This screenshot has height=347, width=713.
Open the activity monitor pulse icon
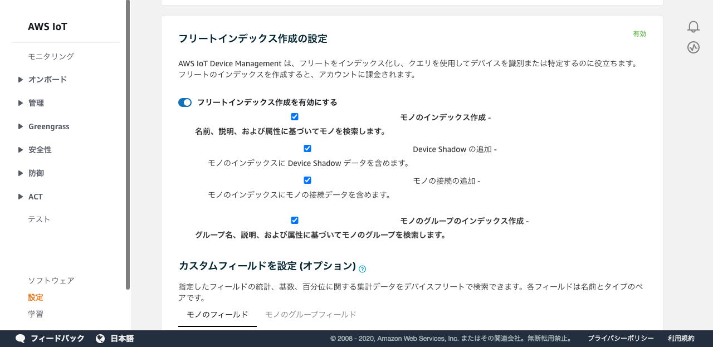pyautogui.click(x=693, y=47)
